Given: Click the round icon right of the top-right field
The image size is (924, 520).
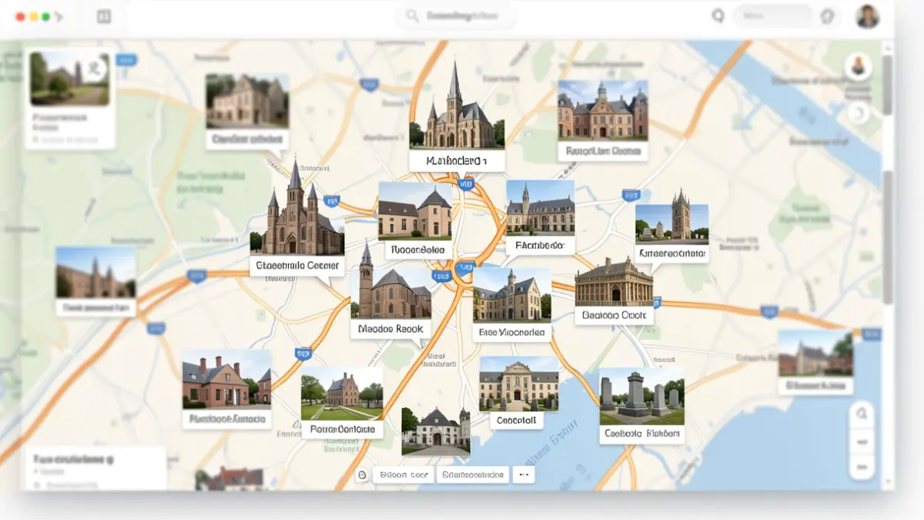Looking at the screenshot, I should pyautogui.click(x=828, y=16).
